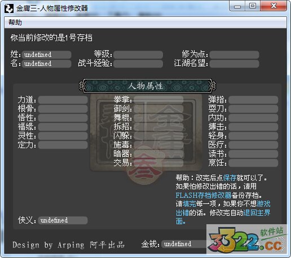291x258 pixels.
Task: Click the 烹饪 skill field
Action: coord(253,163)
